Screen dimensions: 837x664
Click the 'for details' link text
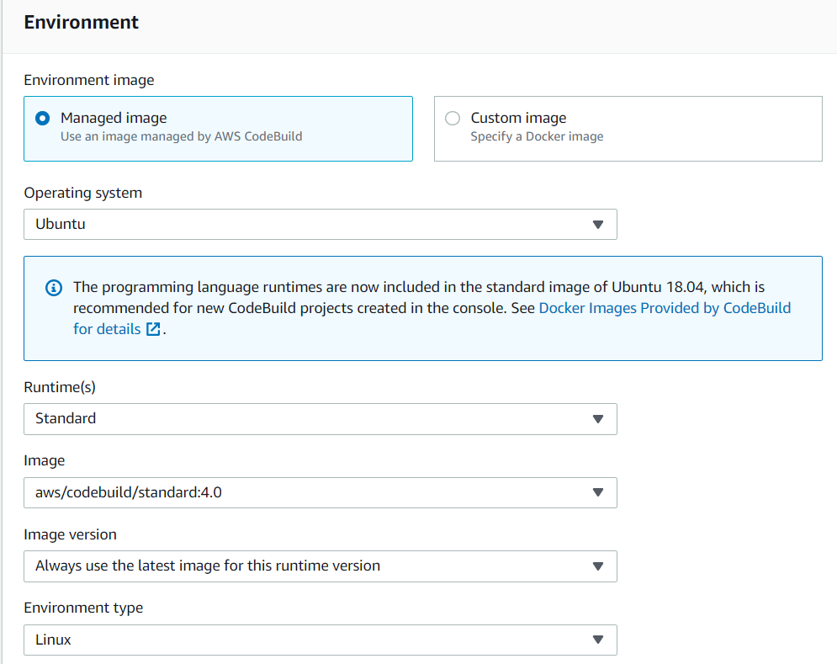click(x=107, y=329)
